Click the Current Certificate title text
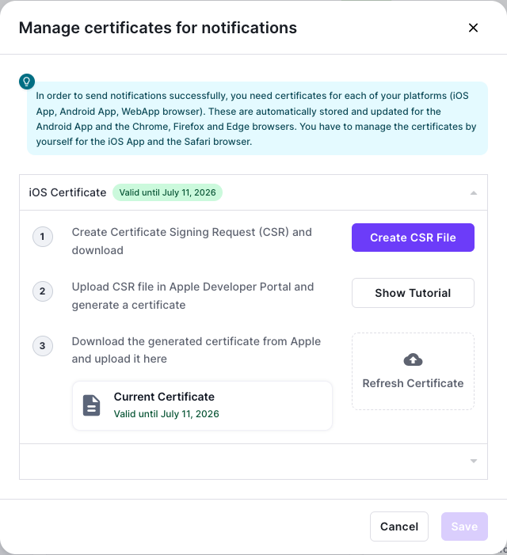 164,397
